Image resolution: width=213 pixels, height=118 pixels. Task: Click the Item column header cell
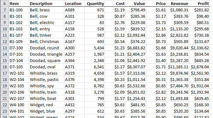pos(19,3)
